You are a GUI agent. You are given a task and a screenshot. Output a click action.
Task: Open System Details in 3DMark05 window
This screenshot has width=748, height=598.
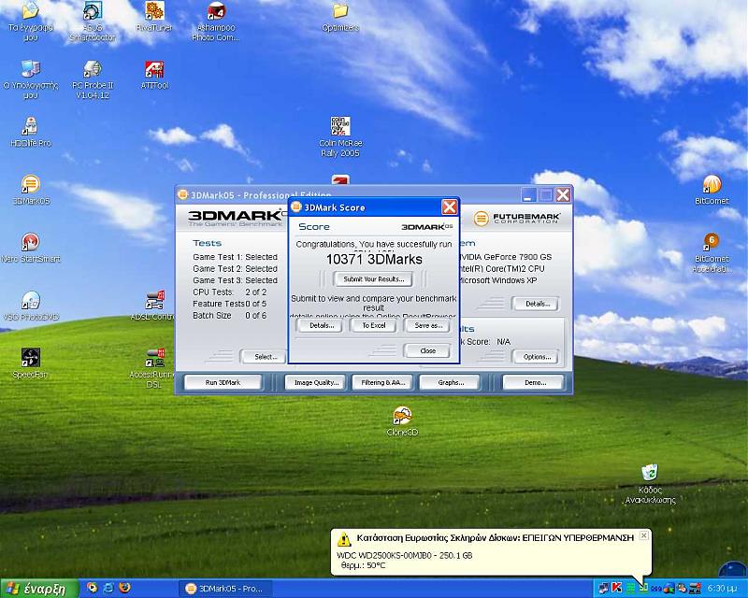pyautogui.click(x=537, y=304)
